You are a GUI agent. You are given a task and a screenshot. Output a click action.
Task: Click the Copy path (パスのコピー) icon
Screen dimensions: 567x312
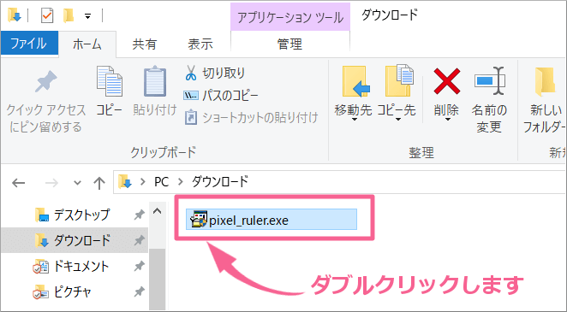pyautogui.click(x=190, y=96)
